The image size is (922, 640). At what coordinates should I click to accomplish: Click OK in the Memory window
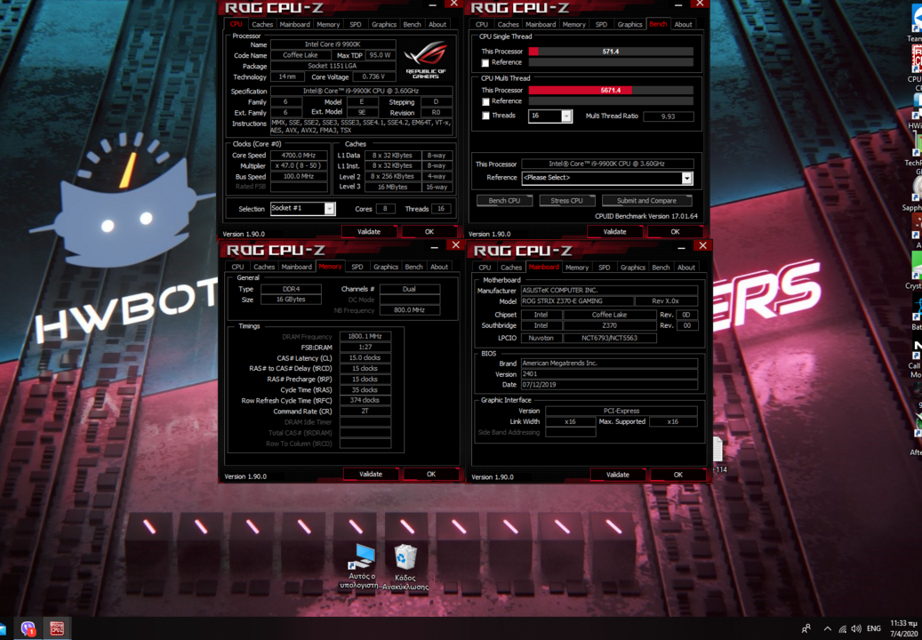(x=431, y=475)
